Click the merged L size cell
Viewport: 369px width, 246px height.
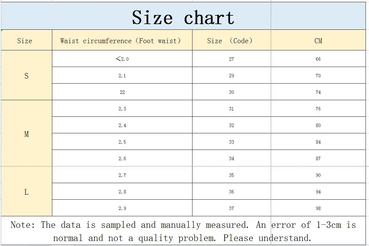click(27, 192)
